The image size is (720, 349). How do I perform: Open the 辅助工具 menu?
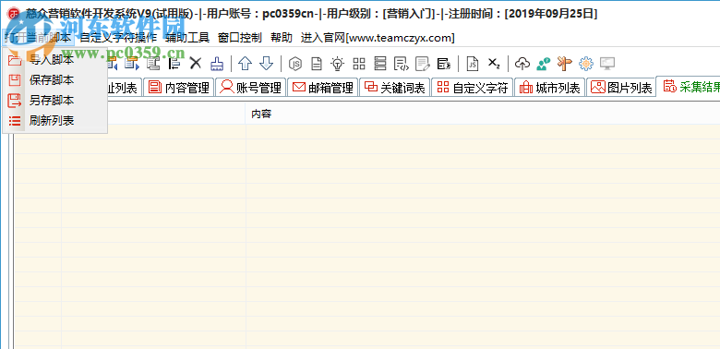(187, 38)
